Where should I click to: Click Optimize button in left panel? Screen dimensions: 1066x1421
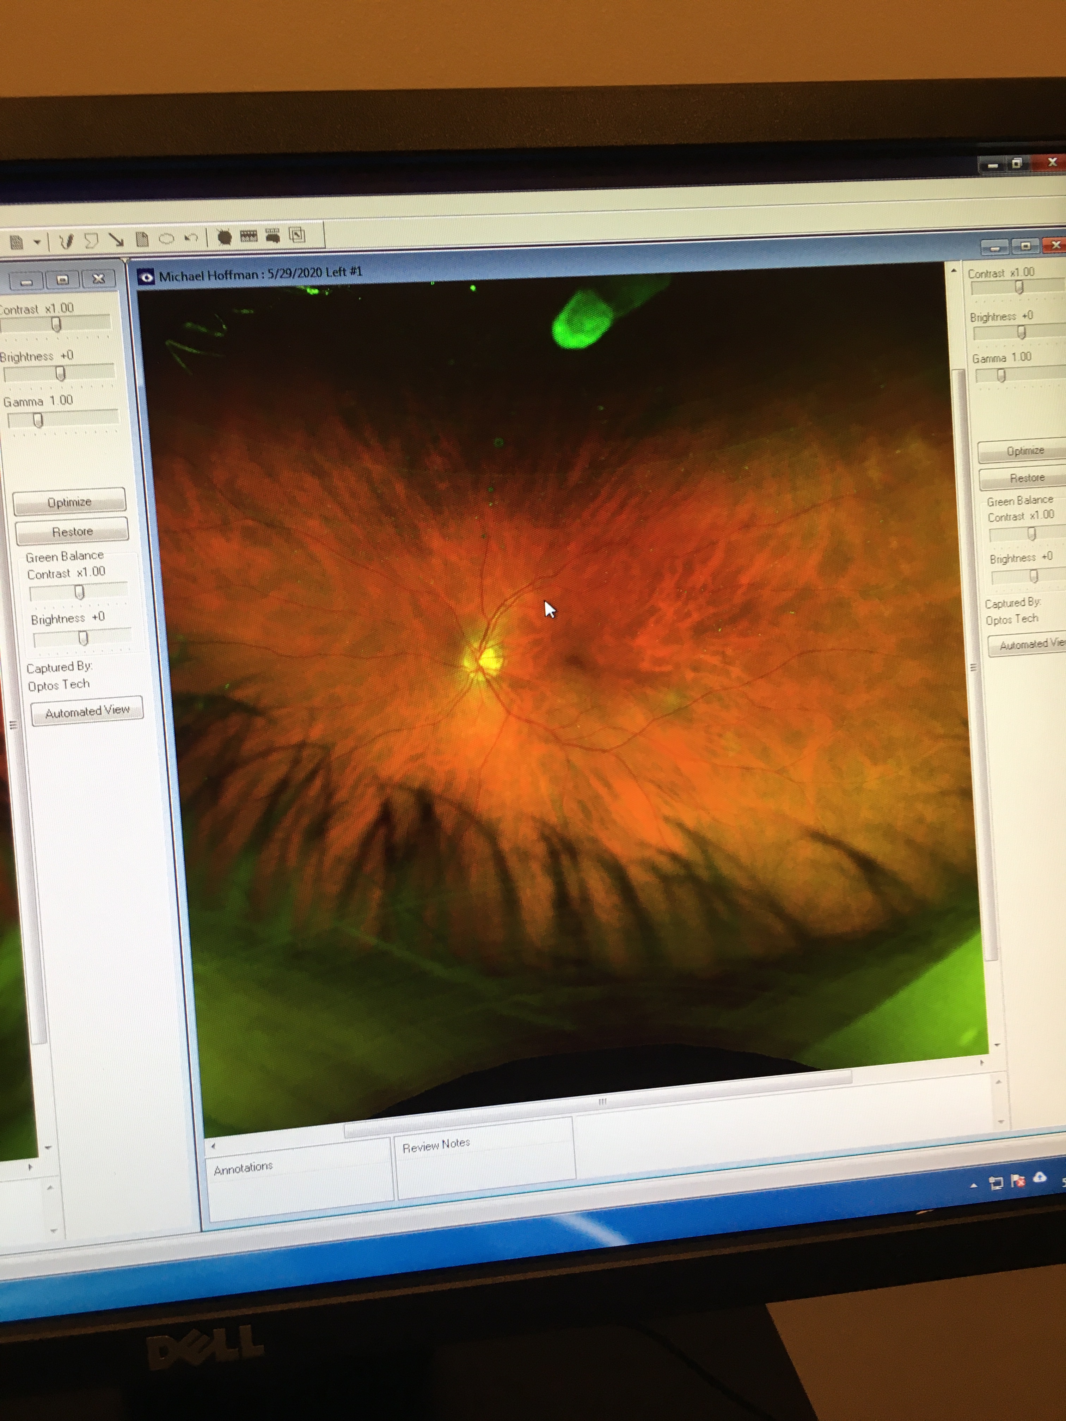(69, 502)
